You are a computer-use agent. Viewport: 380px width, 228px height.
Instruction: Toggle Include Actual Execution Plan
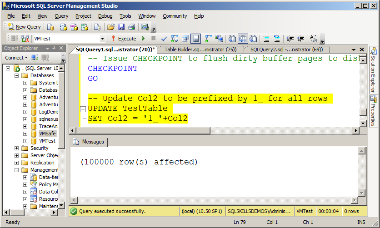click(209, 39)
